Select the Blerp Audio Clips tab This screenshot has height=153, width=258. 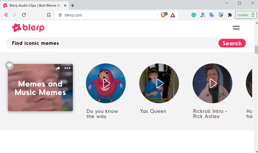pos(35,6)
